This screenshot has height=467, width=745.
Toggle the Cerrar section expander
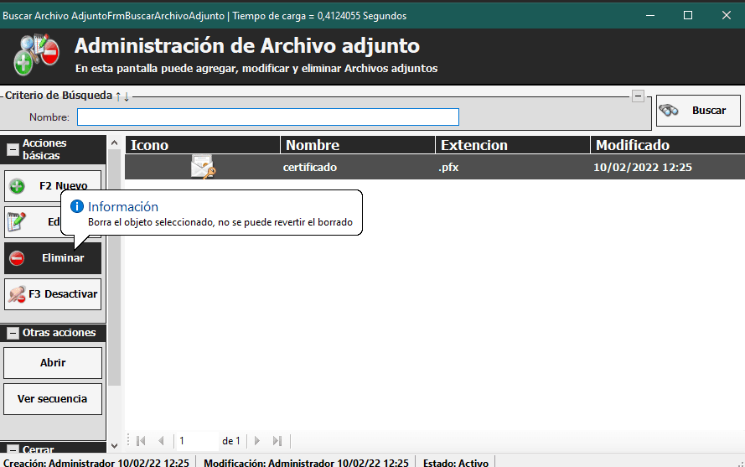(13, 450)
